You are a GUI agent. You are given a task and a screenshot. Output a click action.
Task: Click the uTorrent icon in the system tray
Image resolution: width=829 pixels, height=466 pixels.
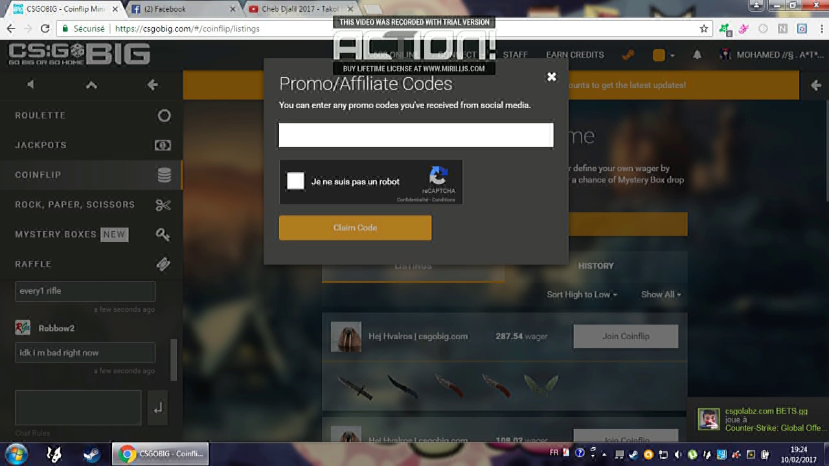[693, 454]
